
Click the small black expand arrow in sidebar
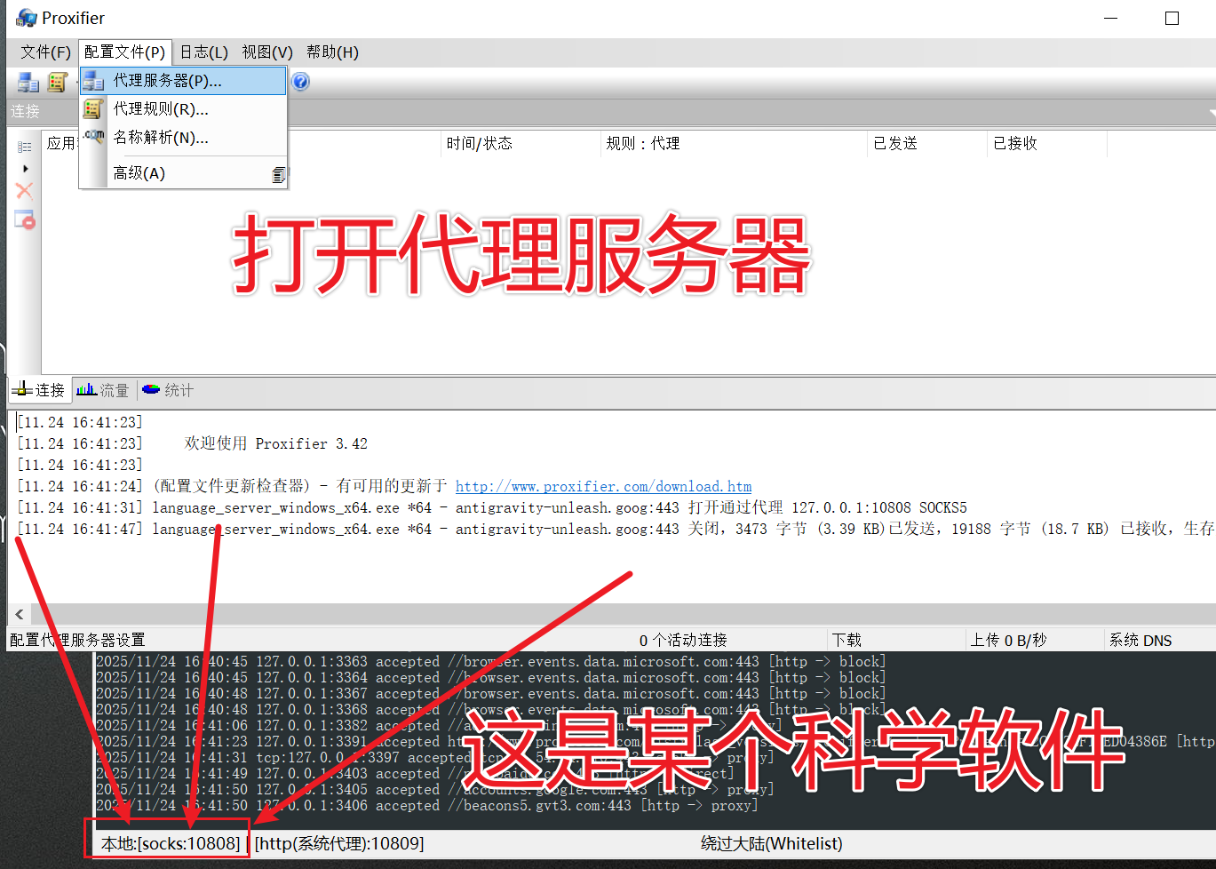tap(24, 167)
